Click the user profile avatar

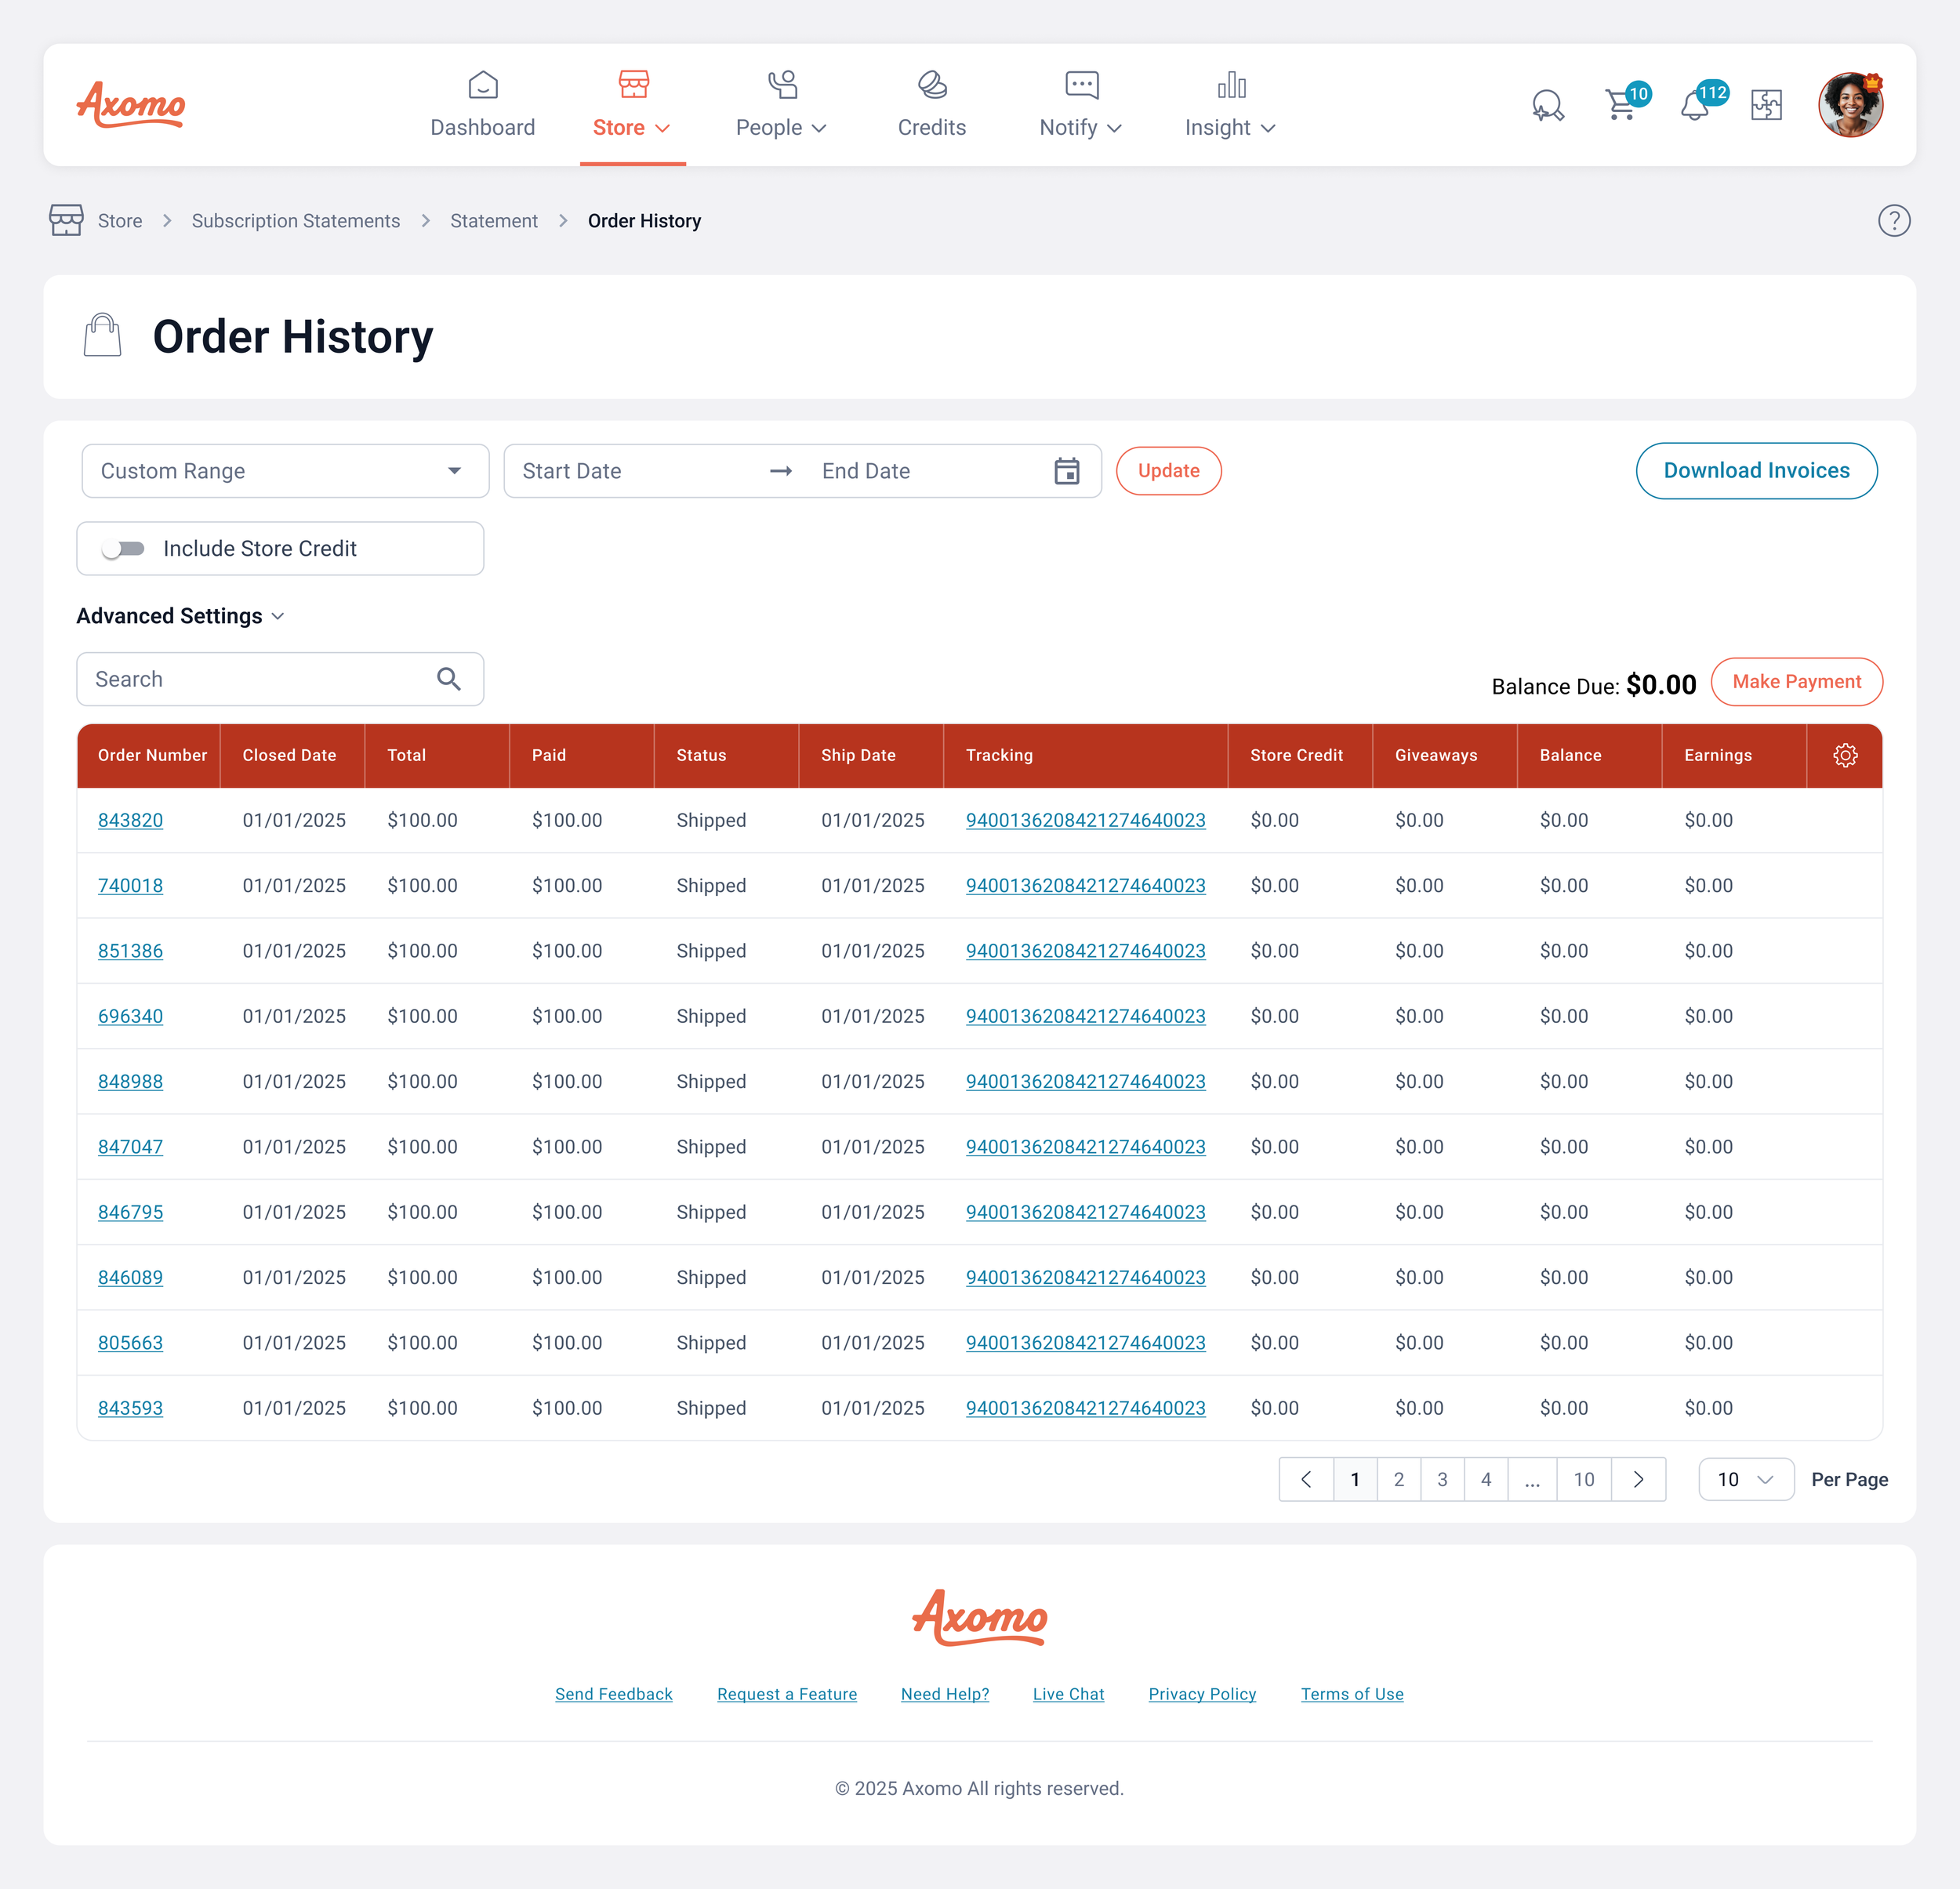pos(1850,105)
